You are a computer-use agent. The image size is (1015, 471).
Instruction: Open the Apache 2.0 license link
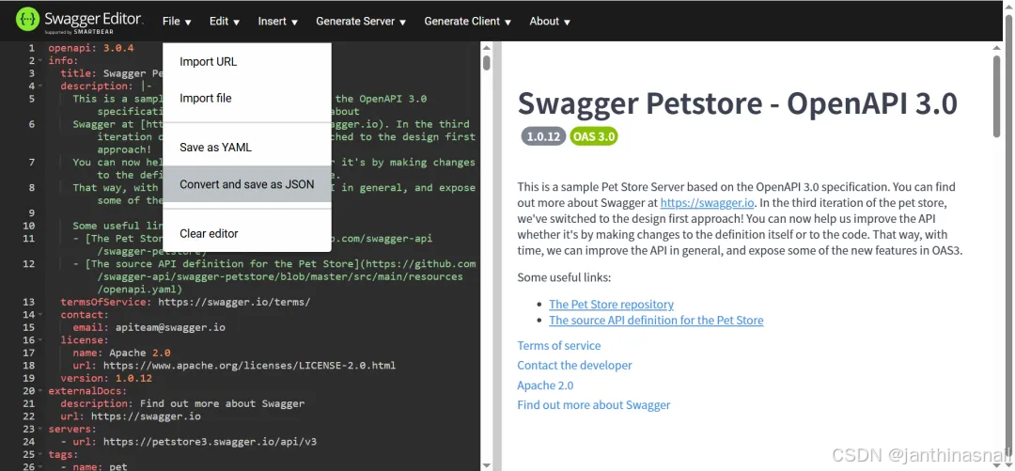(x=545, y=385)
